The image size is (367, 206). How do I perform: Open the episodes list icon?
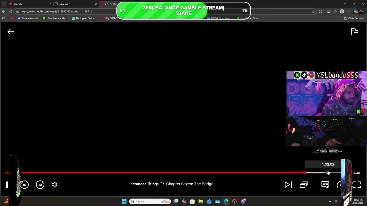(304, 185)
